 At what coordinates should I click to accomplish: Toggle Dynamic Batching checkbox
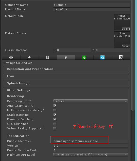click(x=55, y=119)
